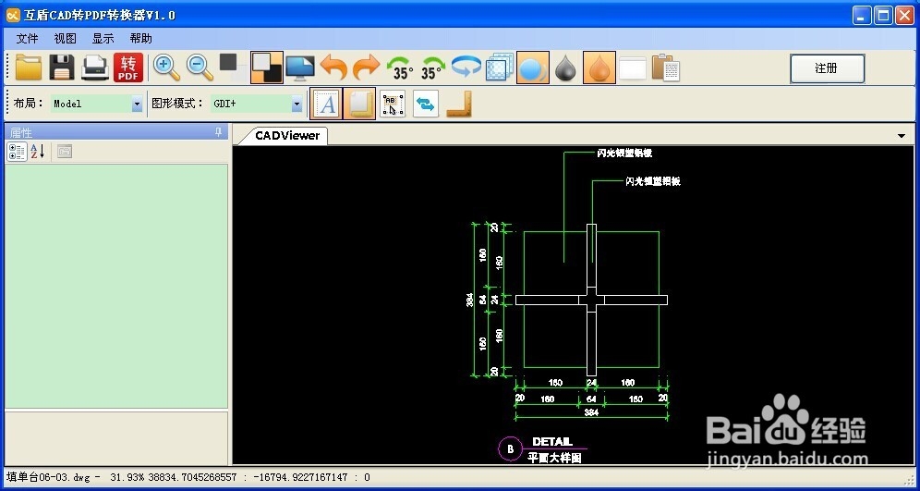The image size is (920, 491).
Task: Toggle the highlighted orange drop icon
Action: pos(599,68)
